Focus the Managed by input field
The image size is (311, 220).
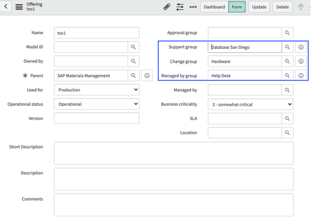pyautogui.click(x=245, y=90)
